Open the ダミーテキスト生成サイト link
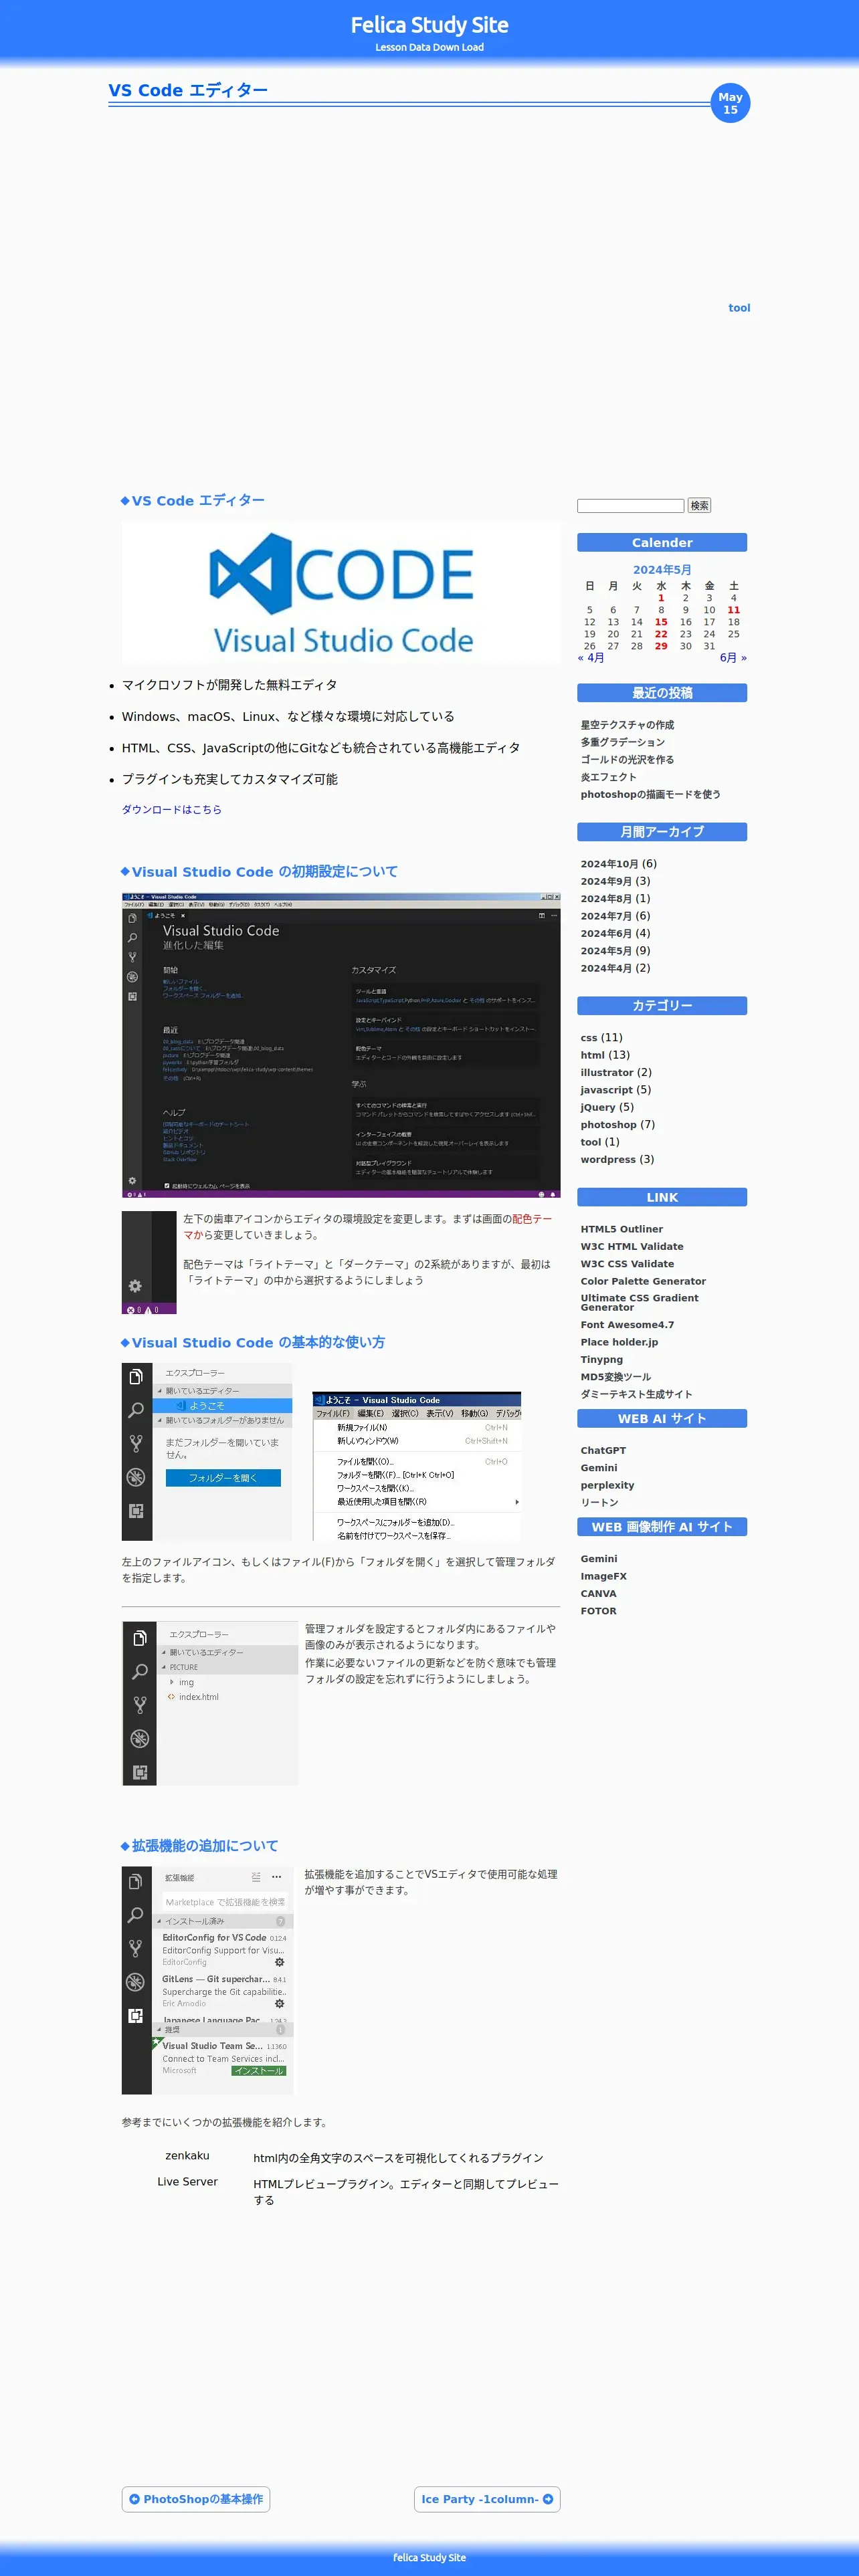 (636, 1394)
